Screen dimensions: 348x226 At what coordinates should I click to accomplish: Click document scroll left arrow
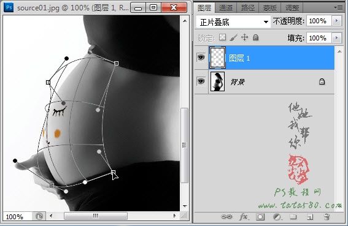(51, 216)
